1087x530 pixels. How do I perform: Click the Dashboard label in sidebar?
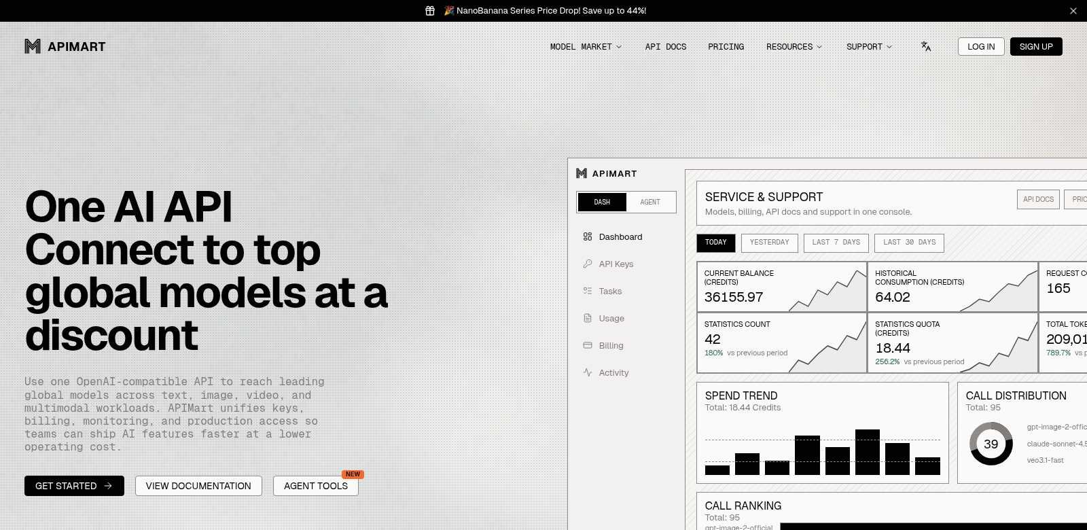click(x=621, y=236)
